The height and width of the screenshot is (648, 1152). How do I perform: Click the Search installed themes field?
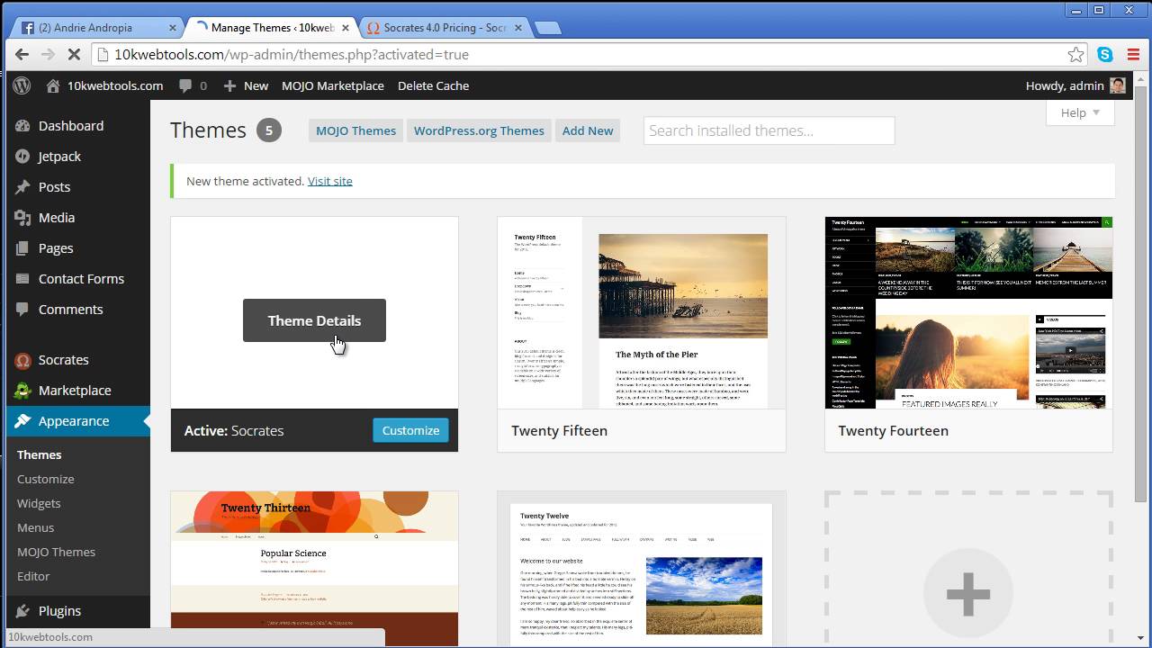[769, 130]
